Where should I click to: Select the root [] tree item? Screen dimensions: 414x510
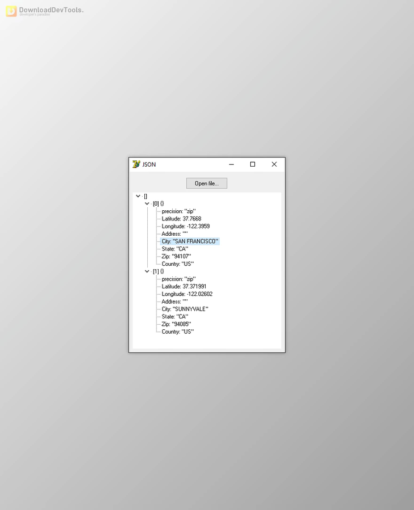tap(146, 196)
